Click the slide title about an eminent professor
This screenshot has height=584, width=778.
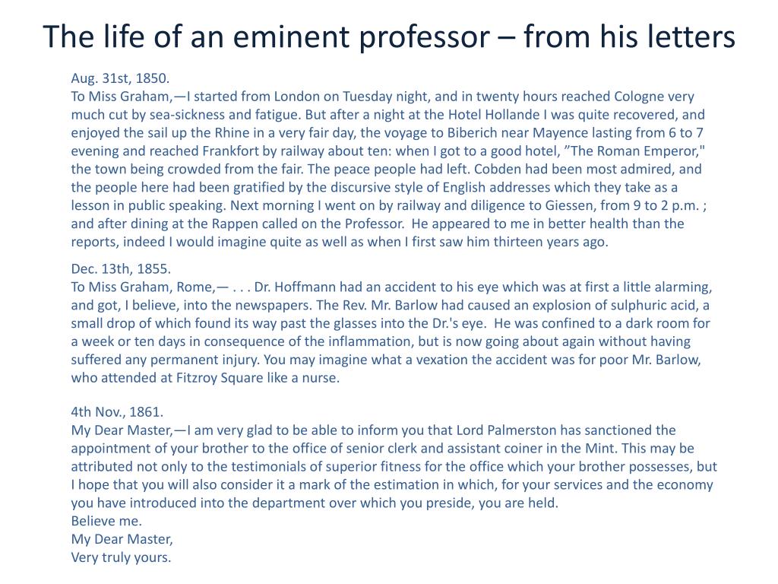pyautogui.click(x=389, y=37)
